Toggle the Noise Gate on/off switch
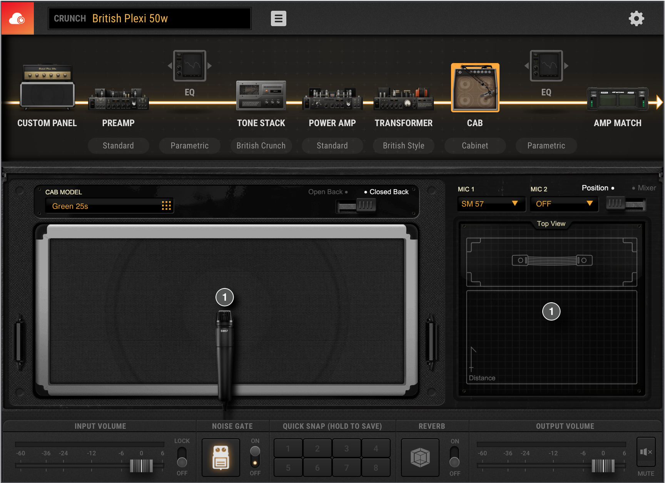The image size is (665, 483). point(255,457)
